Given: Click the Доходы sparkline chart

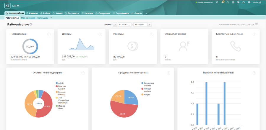Looking at the screenshot, I should pyautogui.click(x=82, y=44).
